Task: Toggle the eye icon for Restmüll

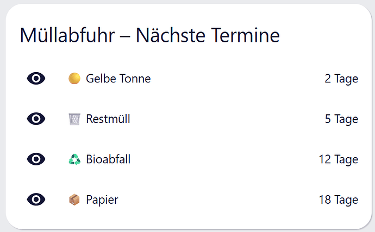Action: click(36, 119)
